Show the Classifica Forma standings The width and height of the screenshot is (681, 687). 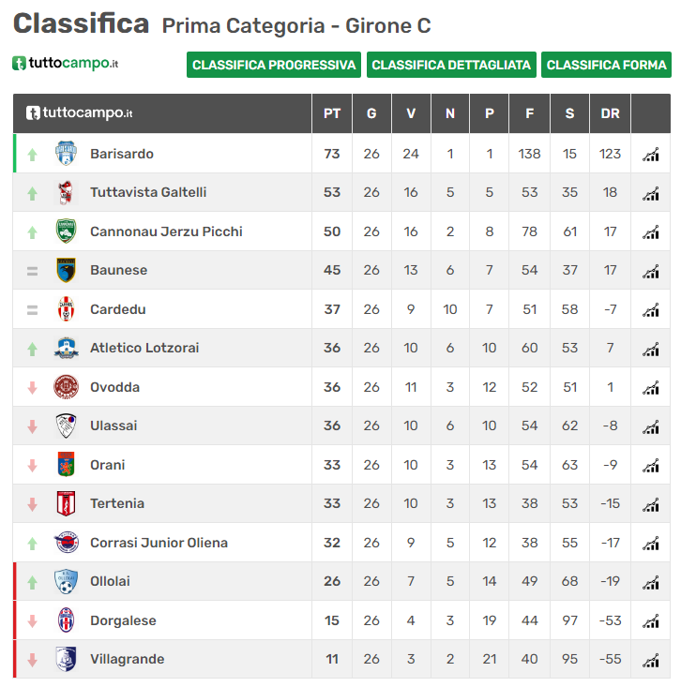(x=606, y=65)
